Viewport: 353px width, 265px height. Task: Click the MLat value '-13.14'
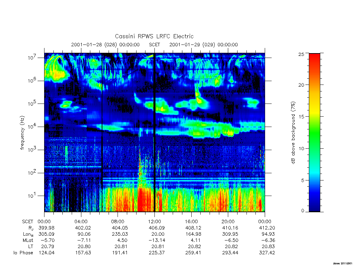click(x=157, y=241)
